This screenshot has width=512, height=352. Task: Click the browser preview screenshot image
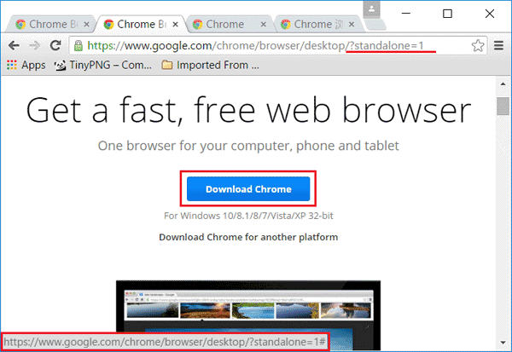(248, 315)
